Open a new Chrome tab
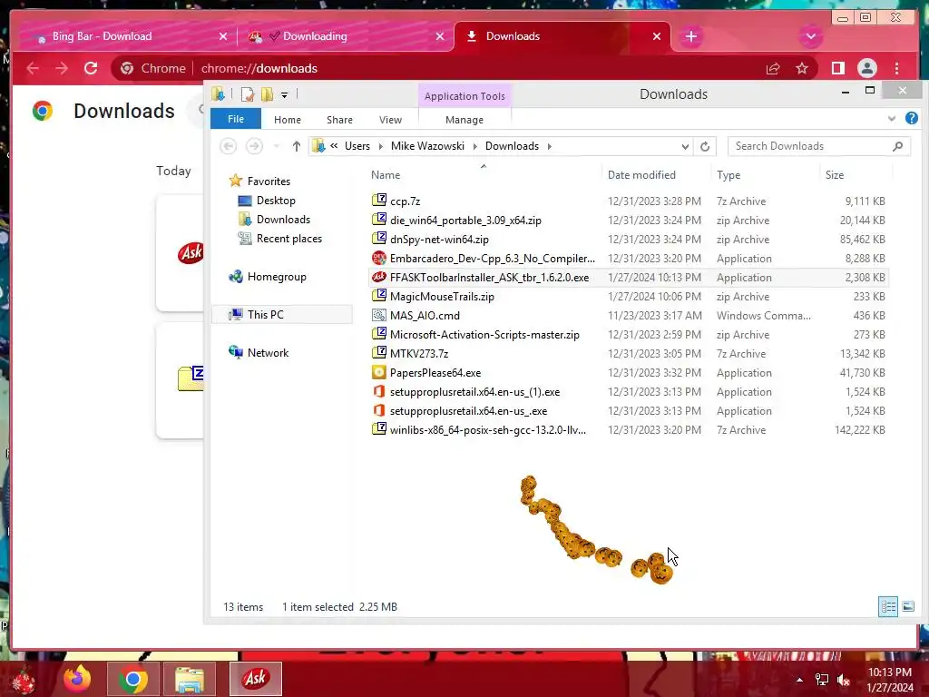The width and height of the screenshot is (929, 697). (690, 36)
